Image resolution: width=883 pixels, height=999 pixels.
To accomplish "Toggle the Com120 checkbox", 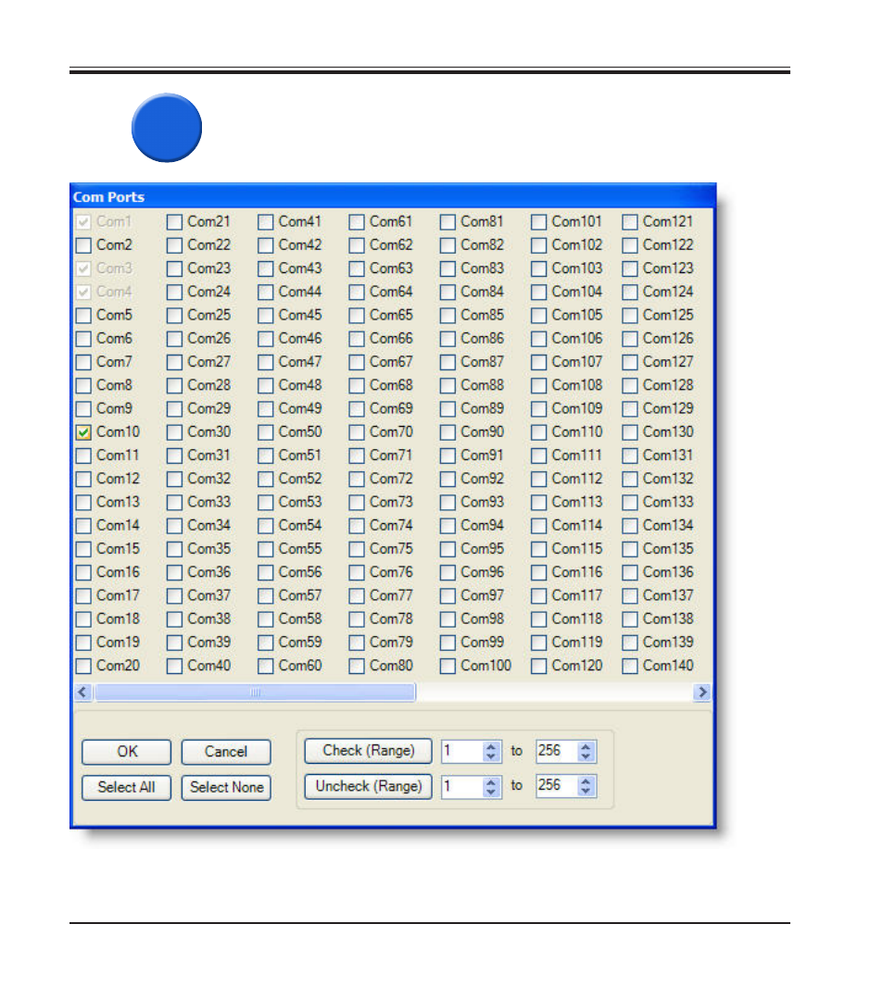I will click(x=538, y=666).
